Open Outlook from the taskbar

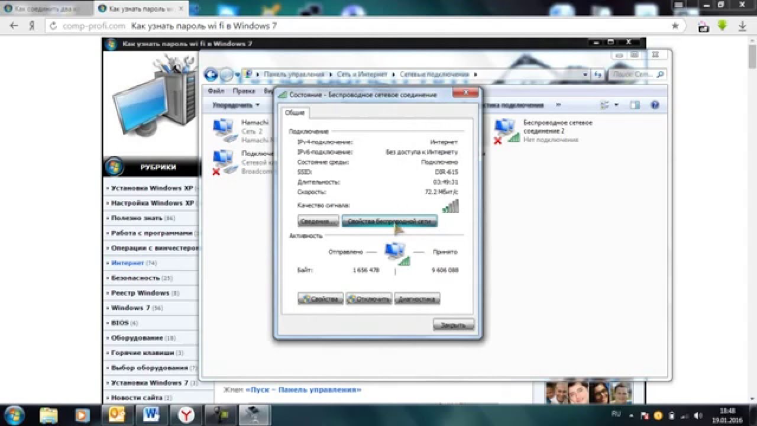click(118, 414)
